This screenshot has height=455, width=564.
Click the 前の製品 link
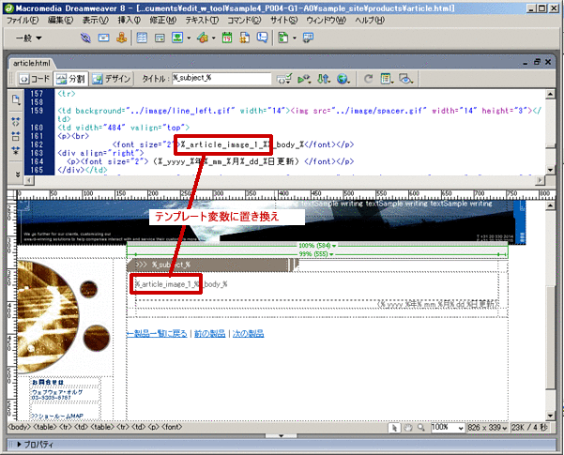click(x=209, y=334)
